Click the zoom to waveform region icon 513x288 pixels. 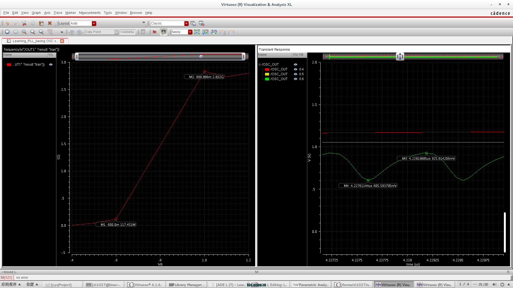click(50, 32)
